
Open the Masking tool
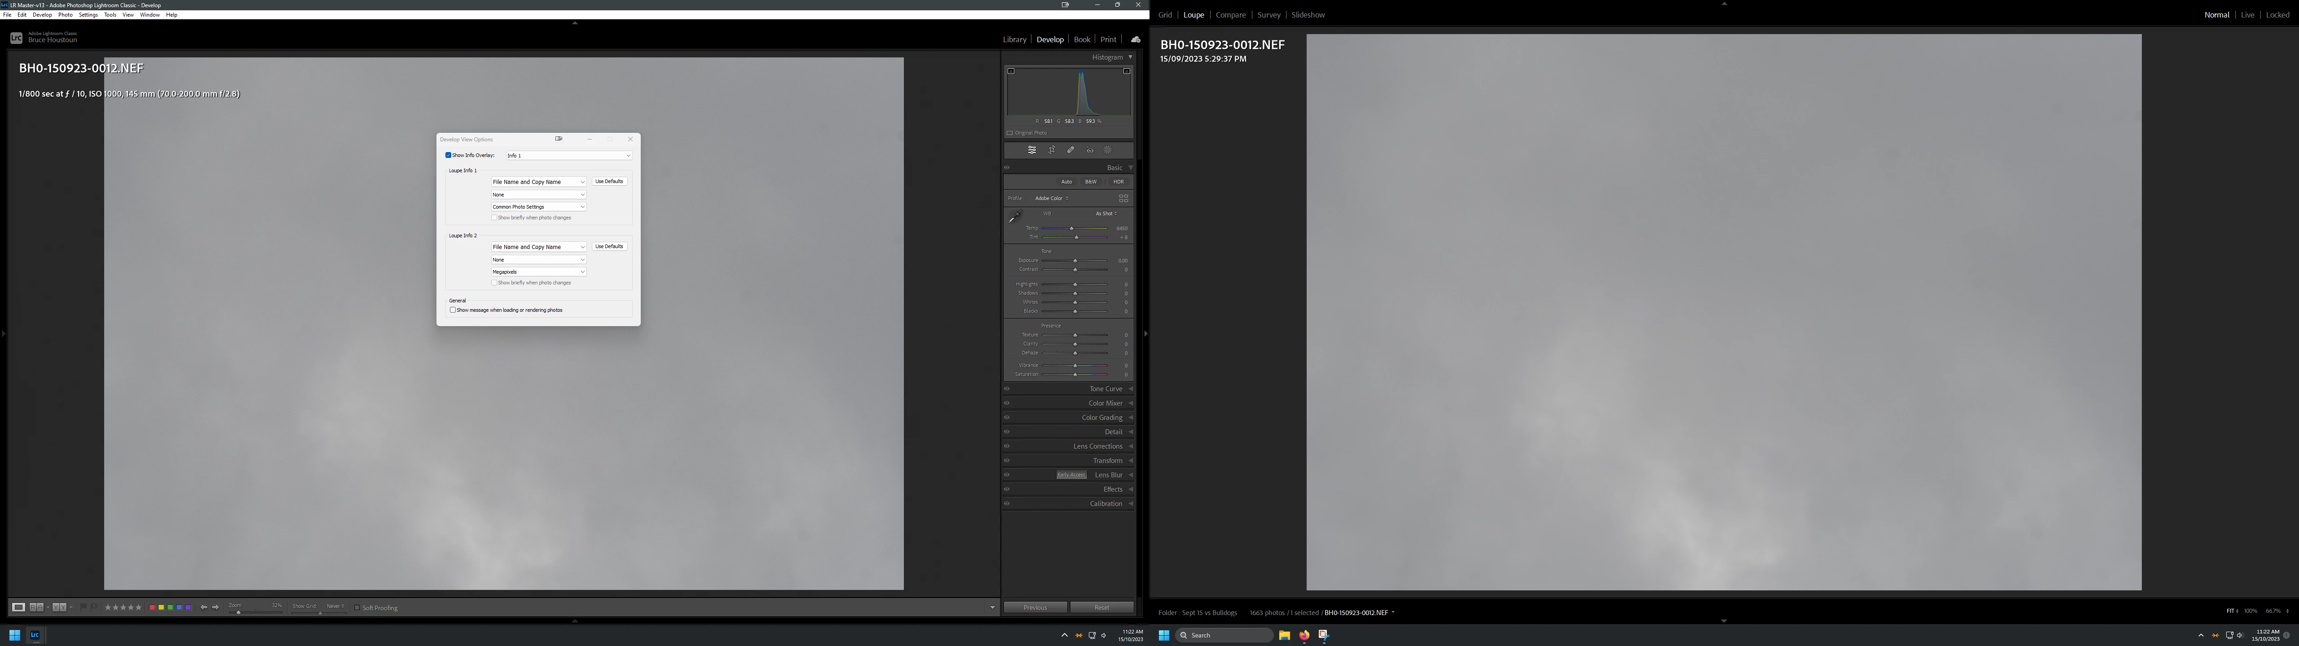(1108, 150)
